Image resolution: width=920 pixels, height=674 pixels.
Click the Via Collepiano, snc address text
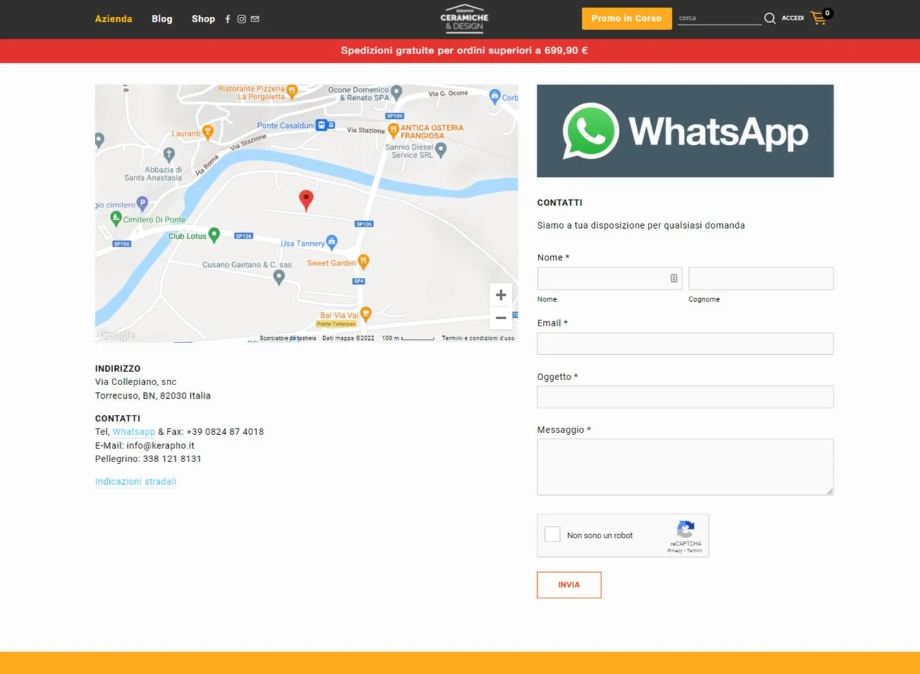tap(136, 382)
